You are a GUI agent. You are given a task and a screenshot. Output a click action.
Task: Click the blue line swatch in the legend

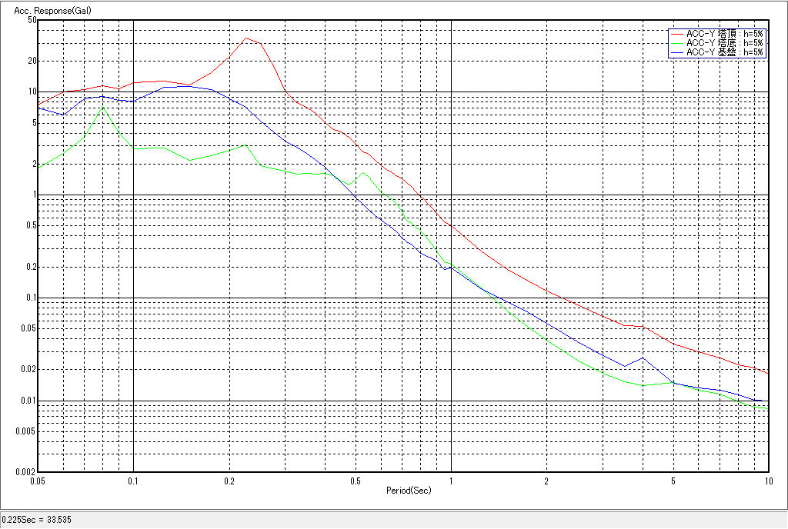pos(677,52)
